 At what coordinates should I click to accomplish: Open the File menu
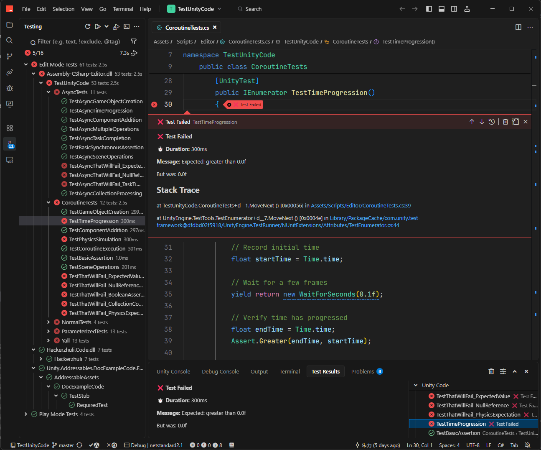click(26, 9)
